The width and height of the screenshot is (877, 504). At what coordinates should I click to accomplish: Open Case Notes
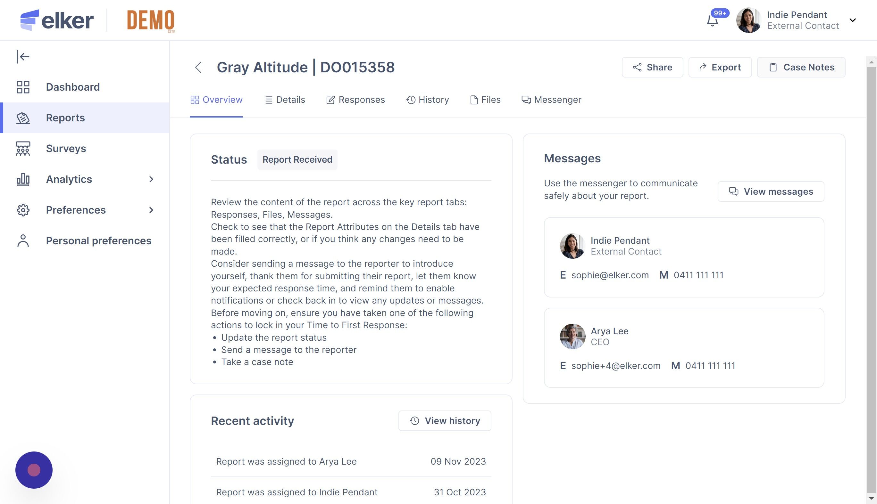801,67
